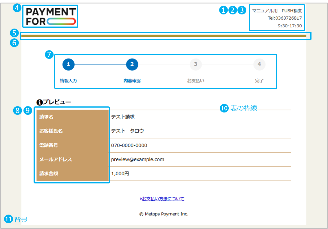The image size is (328, 229).
Task: Select the step 4 circle above 完了
Action: click(259, 64)
